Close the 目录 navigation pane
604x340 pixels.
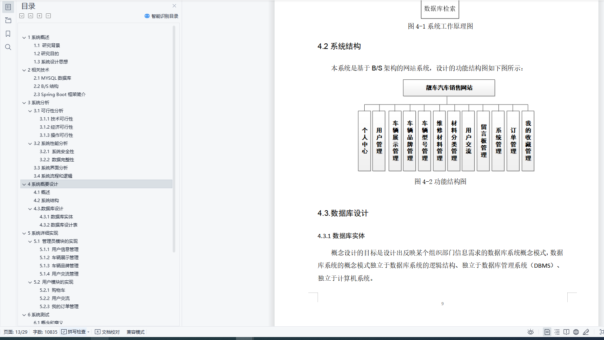[175, 6]
